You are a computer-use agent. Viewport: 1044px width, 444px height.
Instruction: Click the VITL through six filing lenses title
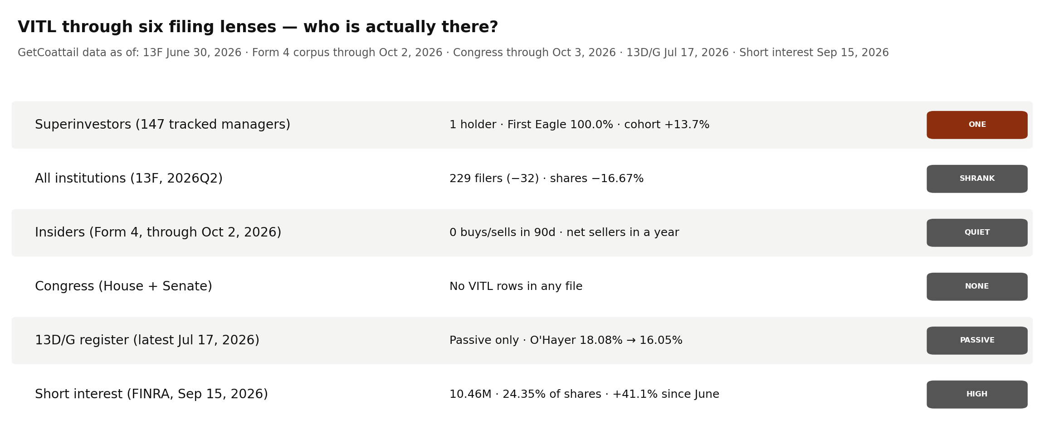(258, 27)
